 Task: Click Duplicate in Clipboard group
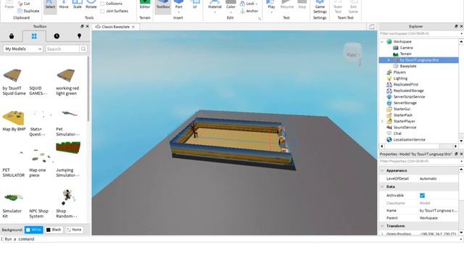coord(28,11)
